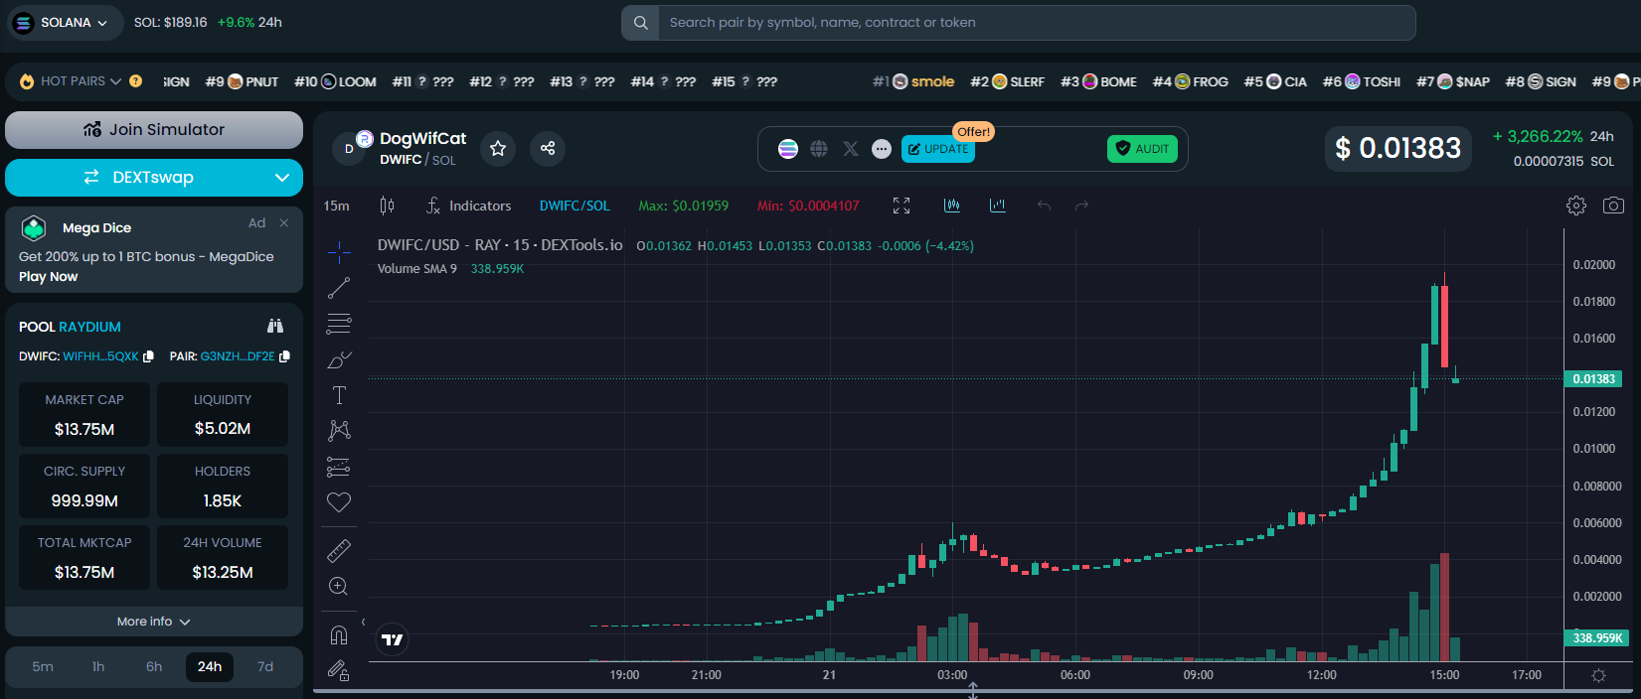Viewport: 1641px width, 699px height.
Task: Add DogWifCat to favorites star
Action: pos(498,148)
